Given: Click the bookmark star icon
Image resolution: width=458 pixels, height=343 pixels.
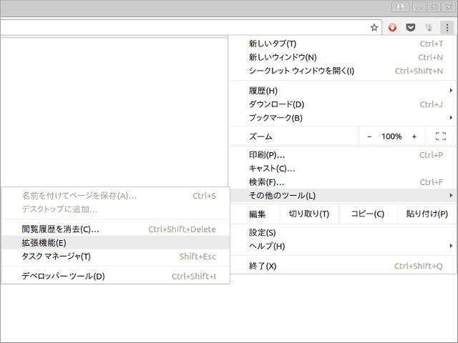Looking at the screenshot, I should tap(374, 27).
